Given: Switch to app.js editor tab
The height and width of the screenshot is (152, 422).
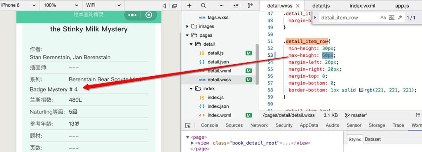Looking at the screenshot, I should coord(402,6).
